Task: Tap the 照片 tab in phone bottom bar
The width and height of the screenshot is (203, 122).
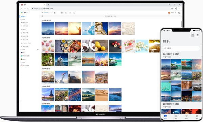Action: coord(165,117)
